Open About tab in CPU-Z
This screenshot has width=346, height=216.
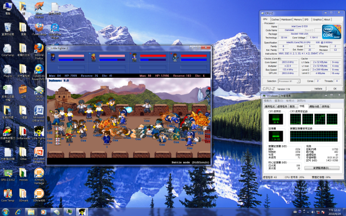327,19
